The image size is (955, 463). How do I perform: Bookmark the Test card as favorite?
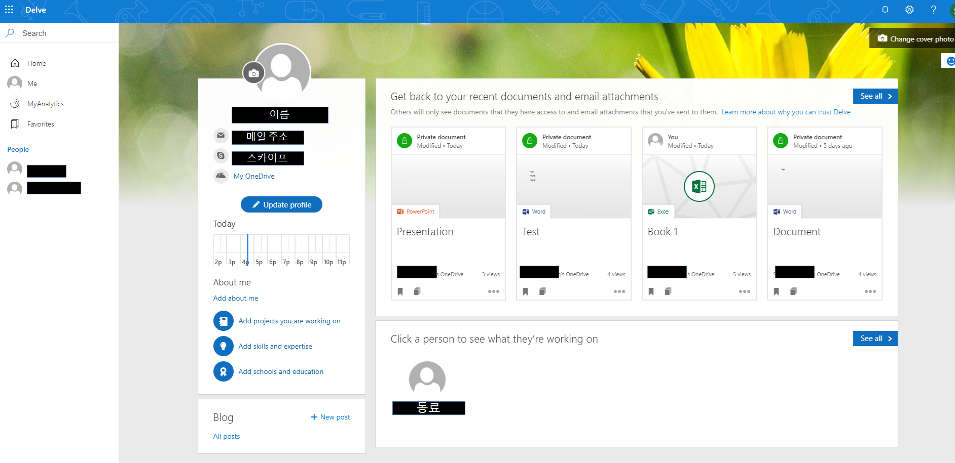tap(526, 291)
